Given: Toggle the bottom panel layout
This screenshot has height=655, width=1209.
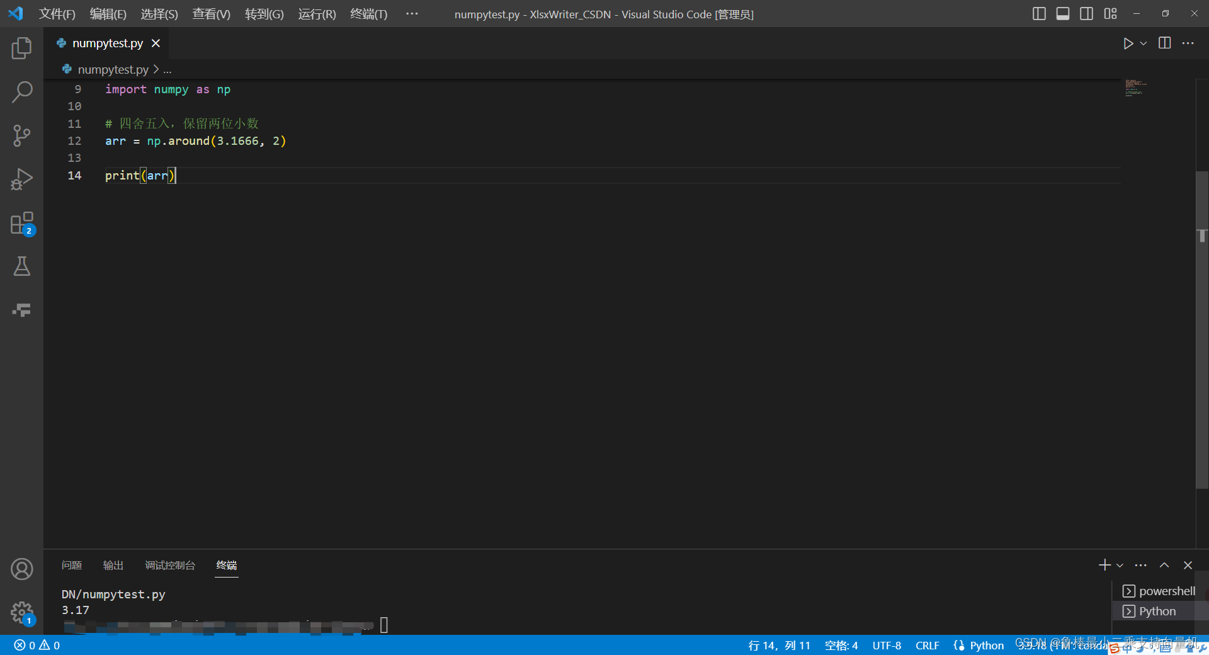Looking at the screenshot, I should (1063, 13).
